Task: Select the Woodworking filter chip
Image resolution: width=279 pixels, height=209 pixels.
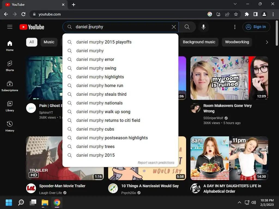Action: [237, 42]
